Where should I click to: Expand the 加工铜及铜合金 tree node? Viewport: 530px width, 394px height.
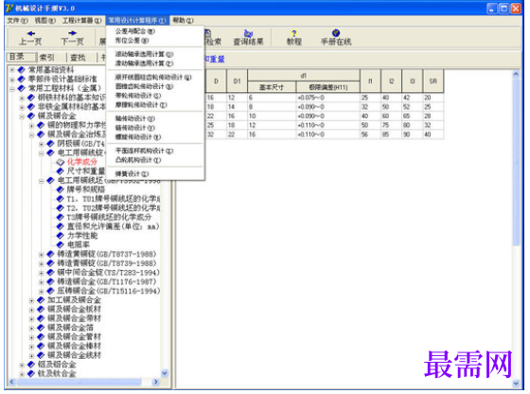click(x=31, y=300)
